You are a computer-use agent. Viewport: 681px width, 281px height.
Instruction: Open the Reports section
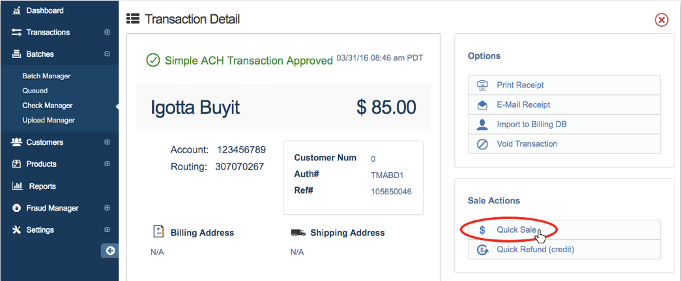[x=42, y=186]
